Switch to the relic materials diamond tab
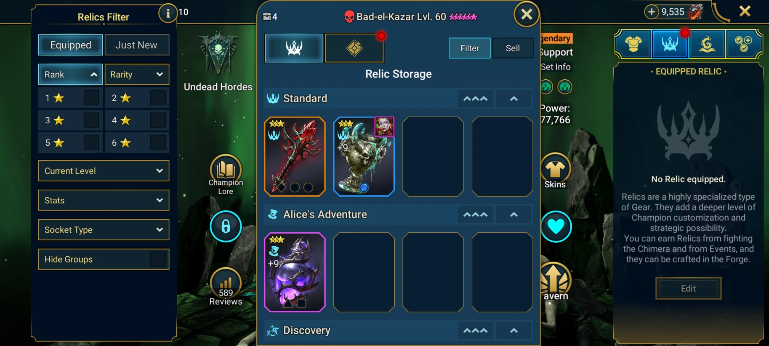The width and height of the screenshot is (769, 346). pyautogui.click(x=354, y=48)
